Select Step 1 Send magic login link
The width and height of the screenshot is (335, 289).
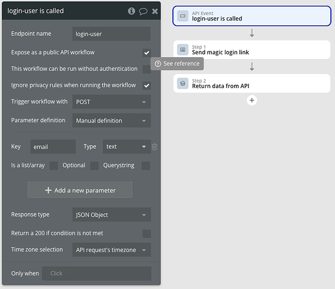251,50
